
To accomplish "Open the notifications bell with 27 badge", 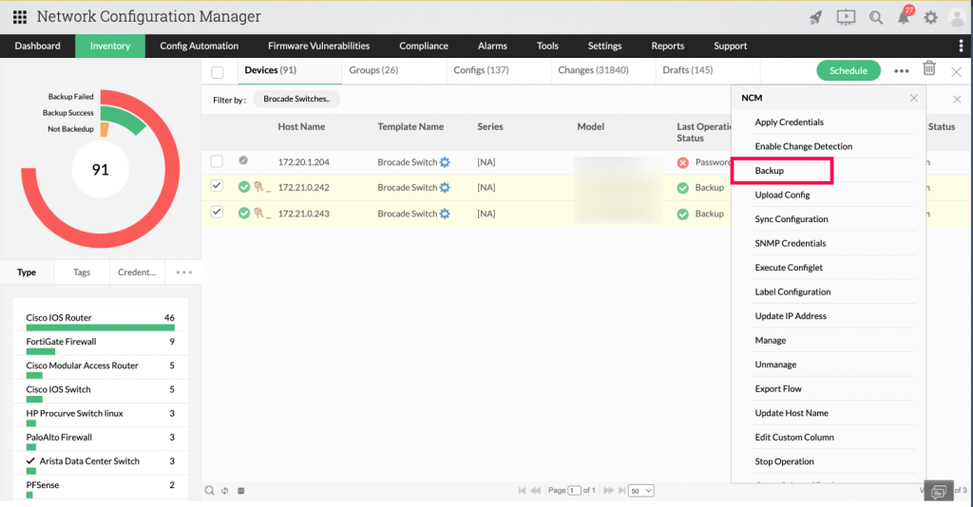I will coord(905,16).
